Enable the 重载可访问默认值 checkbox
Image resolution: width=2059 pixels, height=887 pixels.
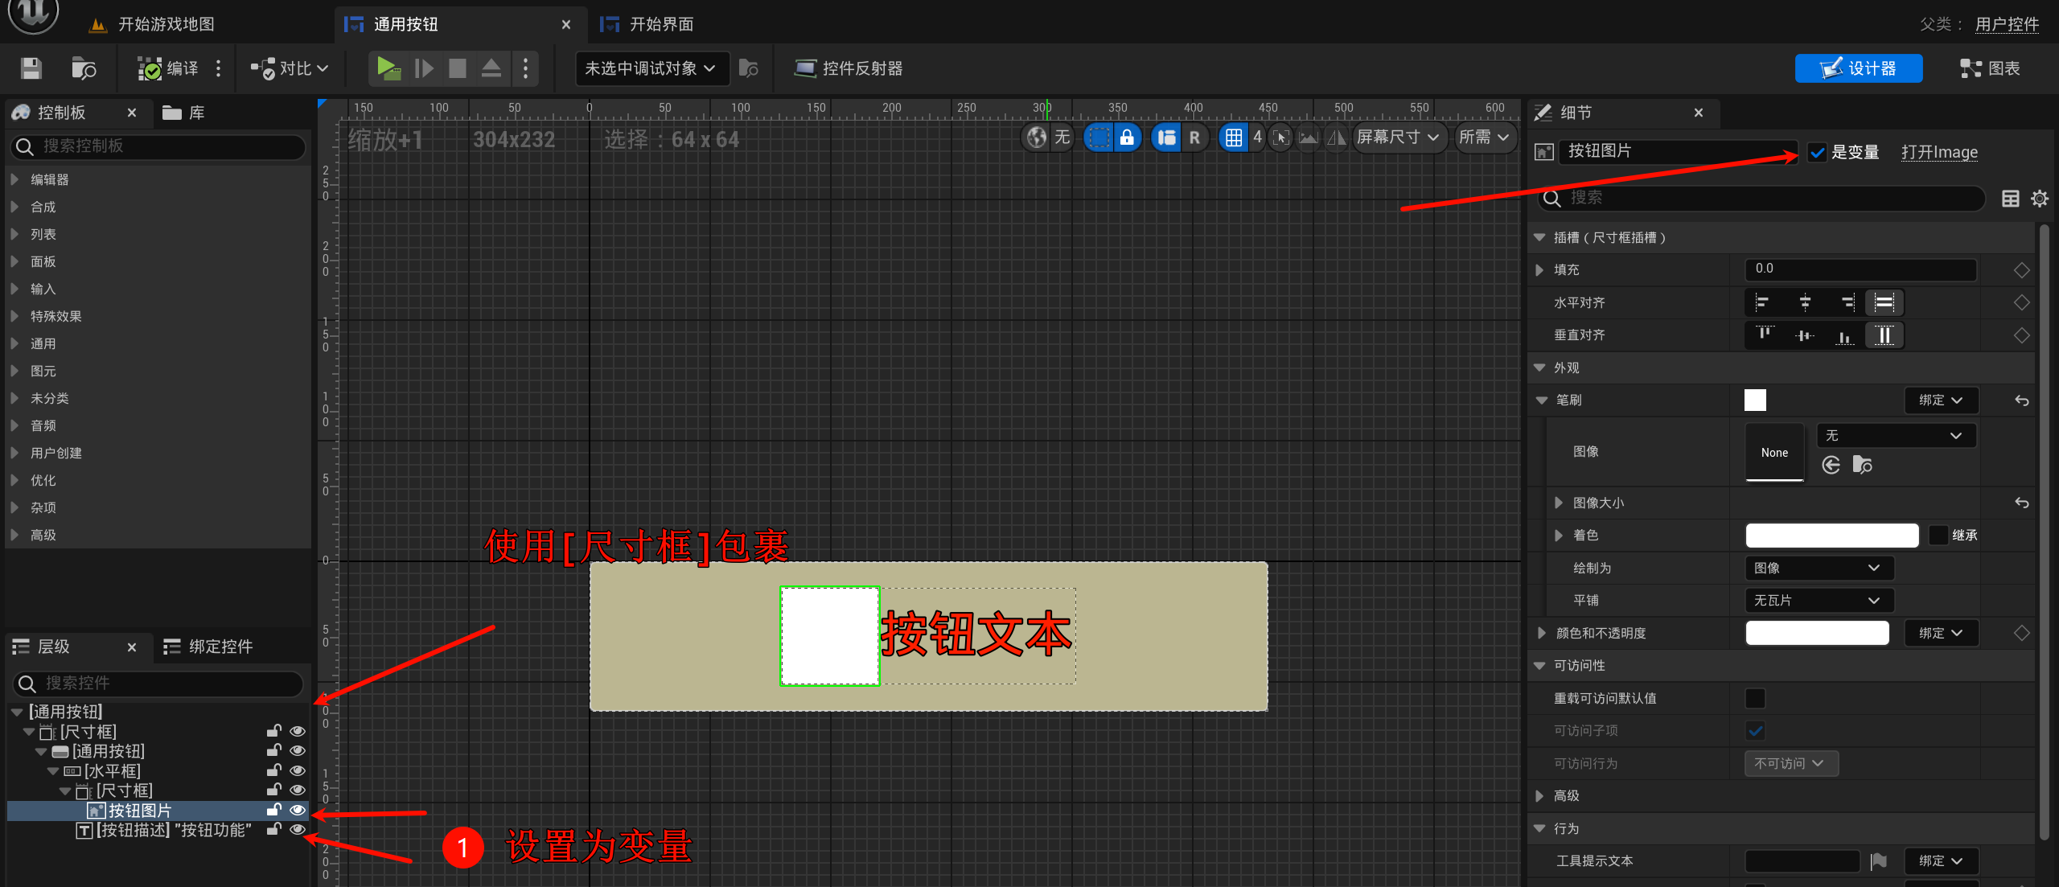1755,698
